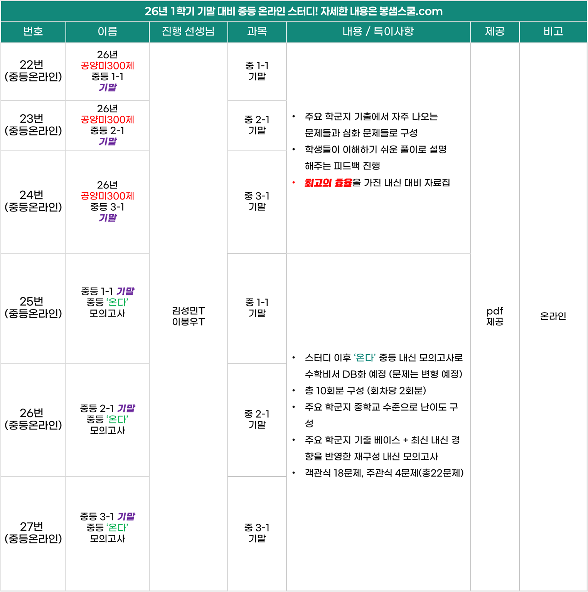Click the 23번 (중등온라인) cell
Image resolution: width=588 pixels, height=592 pixels.
[x=33, y=126]
